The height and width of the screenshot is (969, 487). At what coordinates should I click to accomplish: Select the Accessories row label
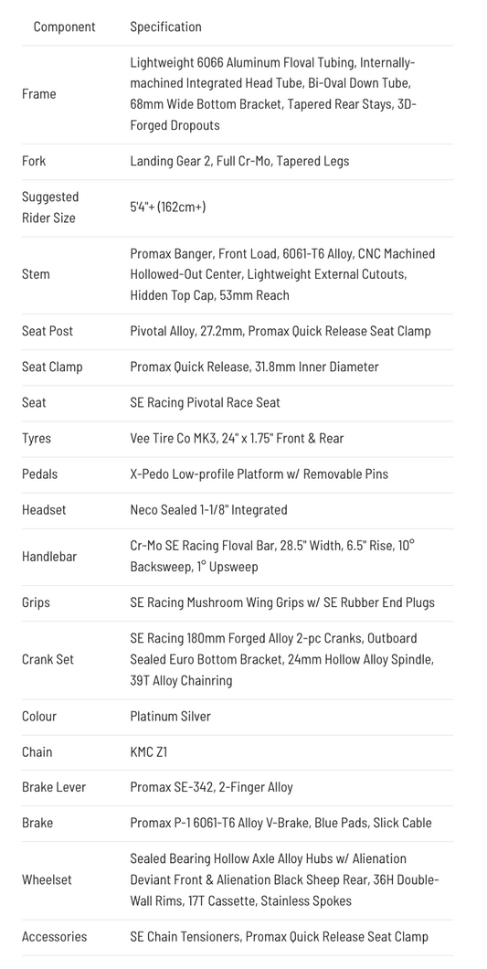[x=55, y=937]
